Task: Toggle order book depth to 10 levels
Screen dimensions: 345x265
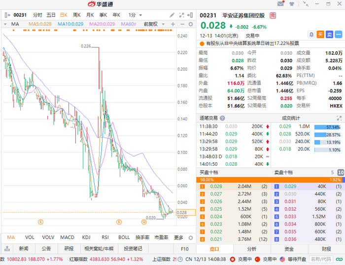Action: point(341,173)
